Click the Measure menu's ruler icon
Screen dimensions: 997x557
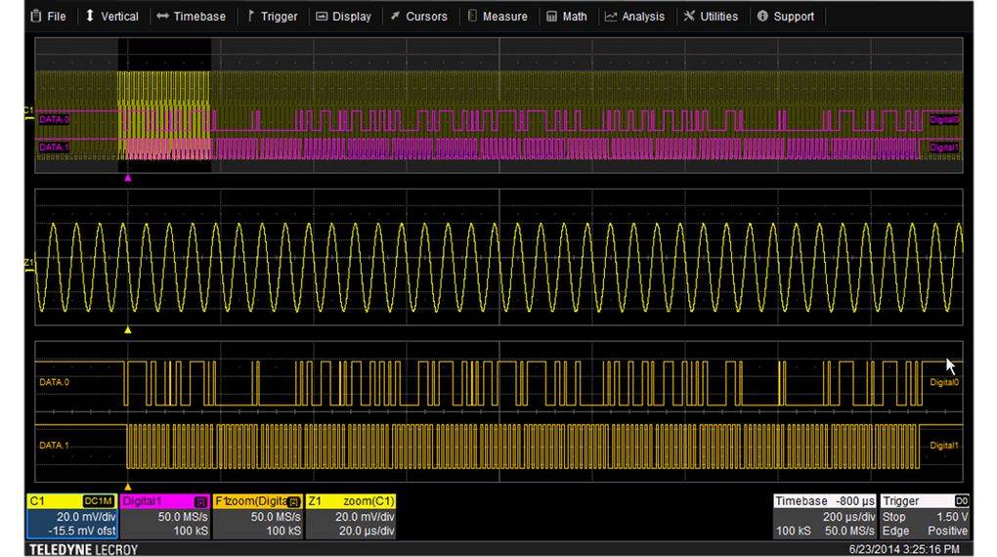click(x=472, y=16)
